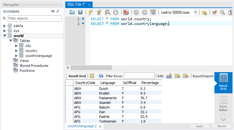Open find panel magnifier icon
The image size is (234, 130).
coord(223,12)
